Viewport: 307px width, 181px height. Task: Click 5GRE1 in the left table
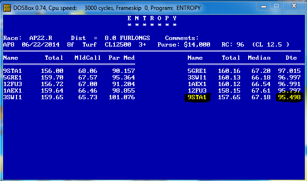coord(13,78)
